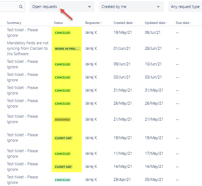Click requester Jairaj K in 29/Apr/21 row
Viewport: 202px width, 186px height.
click(x=91, y=179)
